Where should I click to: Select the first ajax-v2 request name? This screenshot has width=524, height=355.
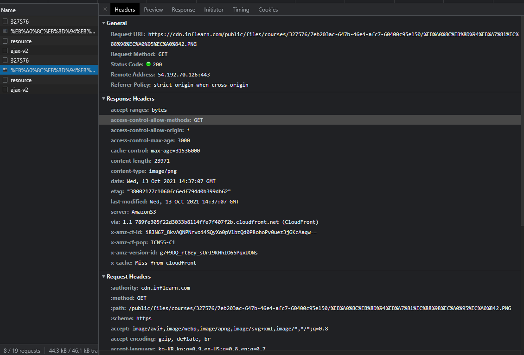click(x=19, y=51)
